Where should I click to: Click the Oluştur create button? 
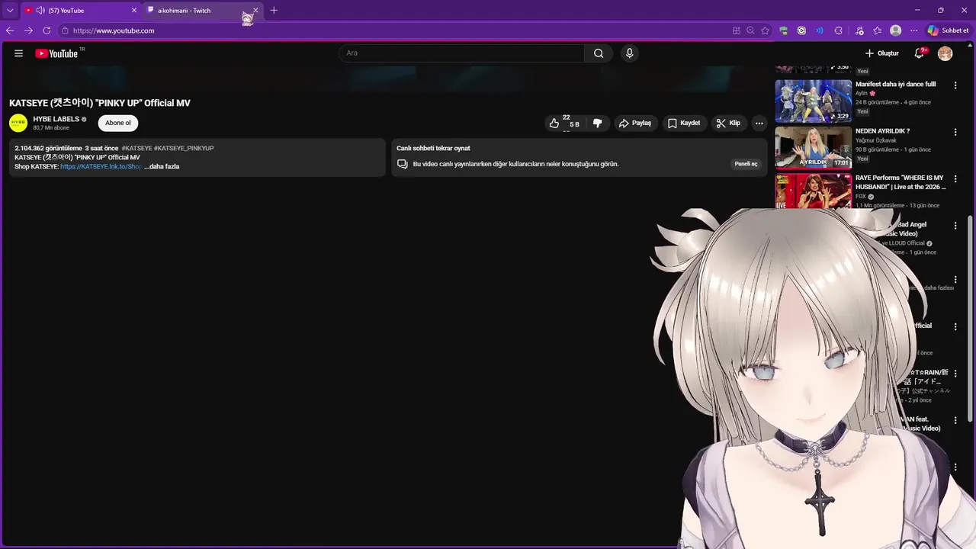click(882, 53)
